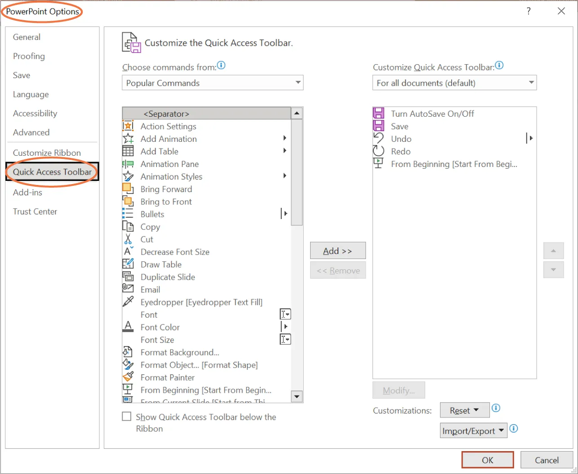
Task: Click the Save icon in the right list
Action: (x=378, y=126)
